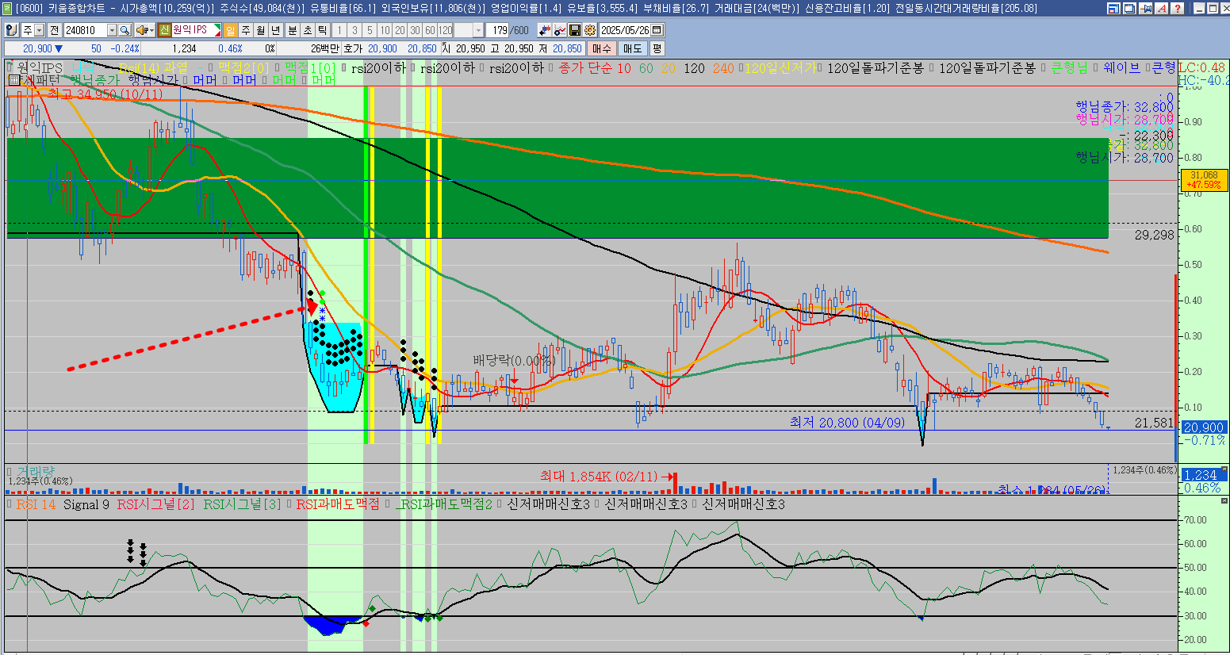Click the date field 2025/05/26

(625, 30)
